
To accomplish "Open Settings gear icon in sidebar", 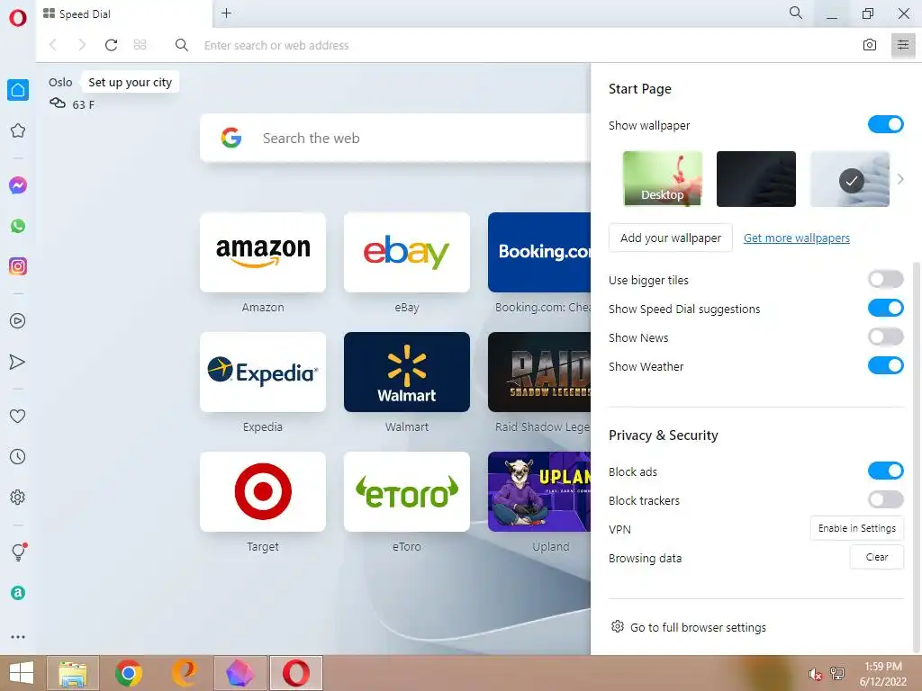I will coord(18,497).
